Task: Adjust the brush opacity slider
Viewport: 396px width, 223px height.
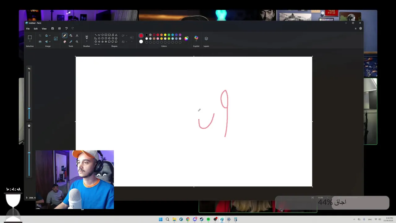Action: point(29,152)
